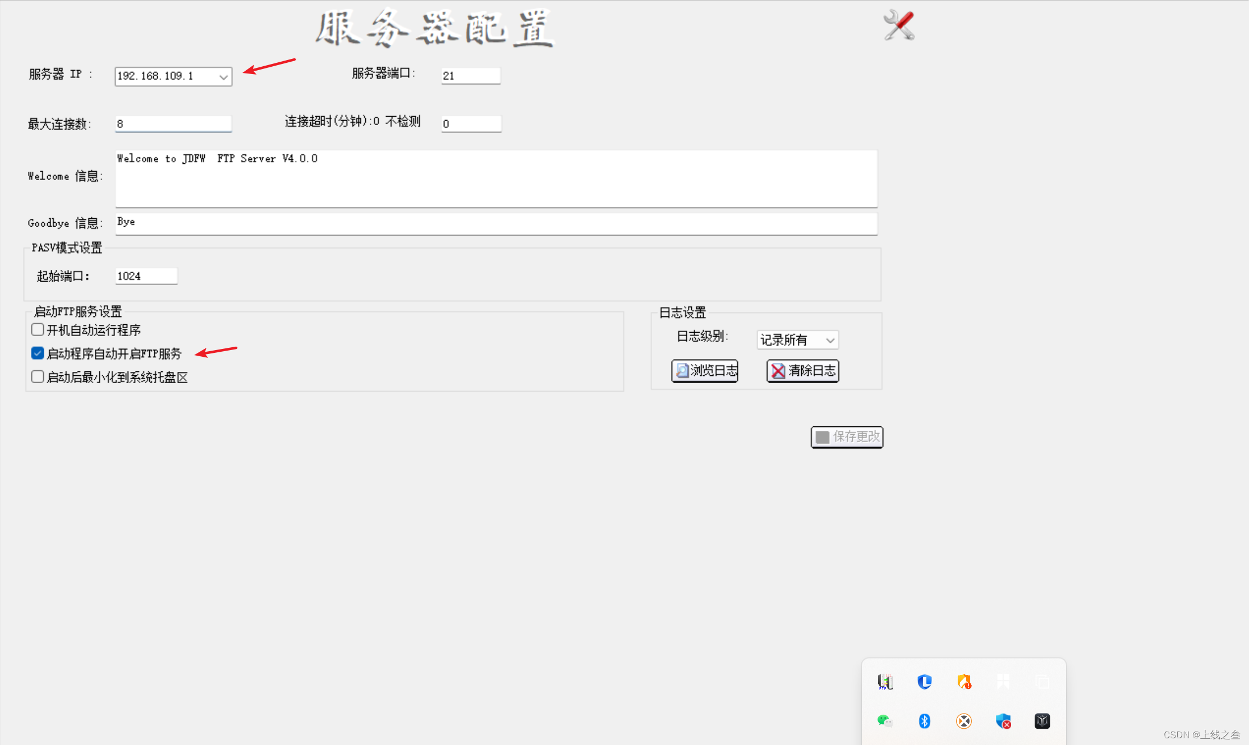This screenshot has width=1249, height=745.
Task: Click the orange circular X tray icon
Action: 964,721
